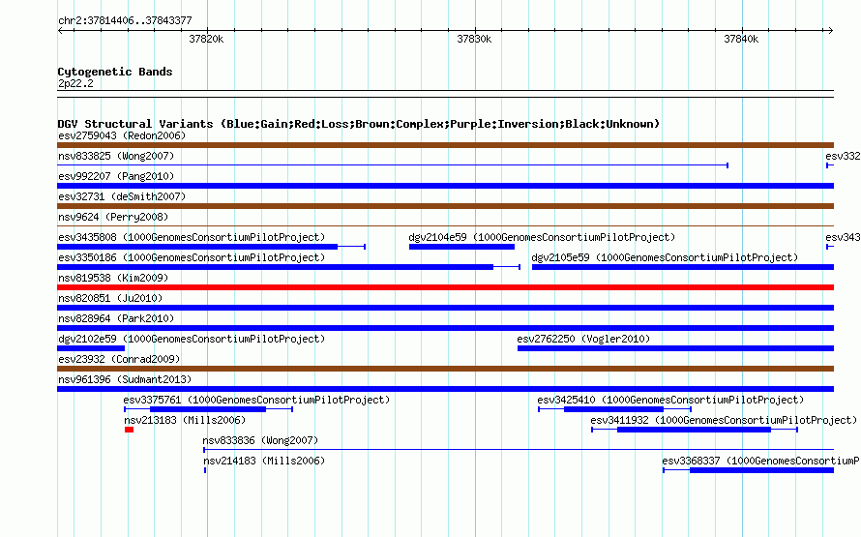Click the esv3411932 variant label
The height and width of the screenshot is (537, 861).
(x=724, y=420)
